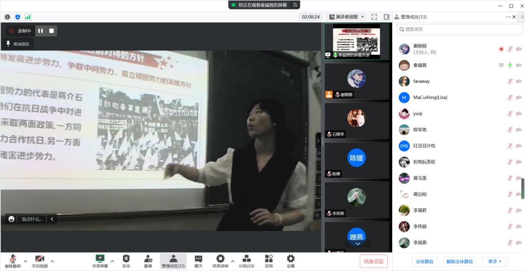
Task: Show more video tiles down arrow
Action: 358,244
